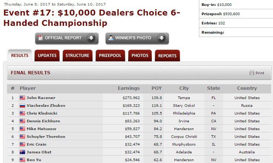Image resolution: width=273 pixels, height=163 pixels.
Task: Click the Australian flag beside James Obst
Action: pos(22,152)
